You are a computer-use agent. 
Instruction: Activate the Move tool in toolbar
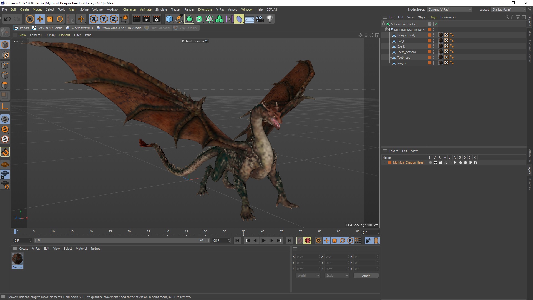click(x=40, y=19)
